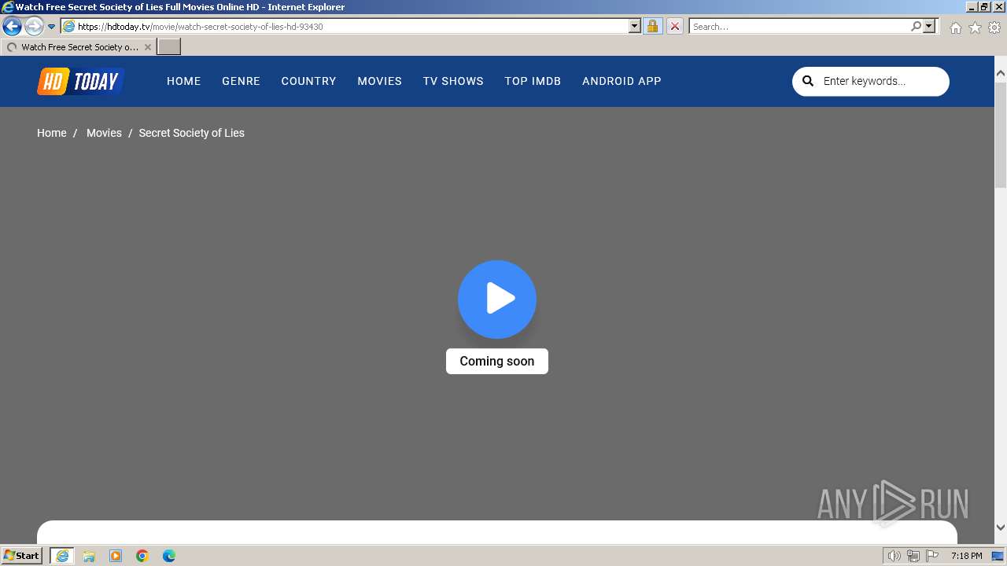1007x566 pixels.
Task: Click the vertical scrollbar thumb
Action: 1001,134
